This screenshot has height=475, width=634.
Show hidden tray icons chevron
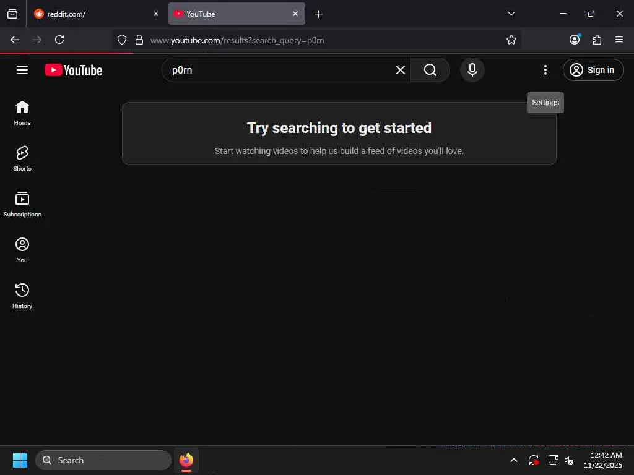(513, 460)
